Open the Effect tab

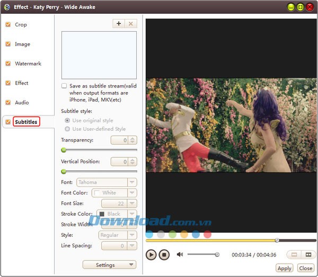pyautogui.click(x=22, y=83)
